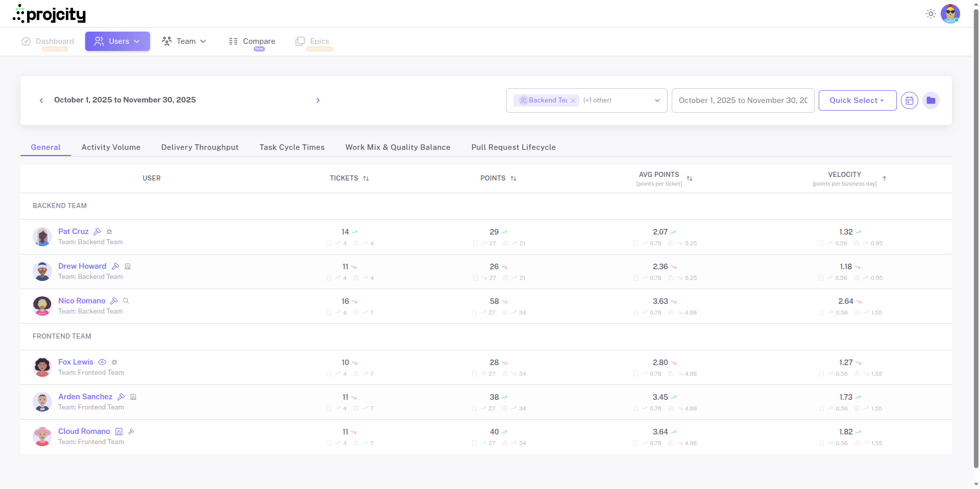Click the projcity logo in the header
This screenshot has height=489, width=980.
point(50,14)
